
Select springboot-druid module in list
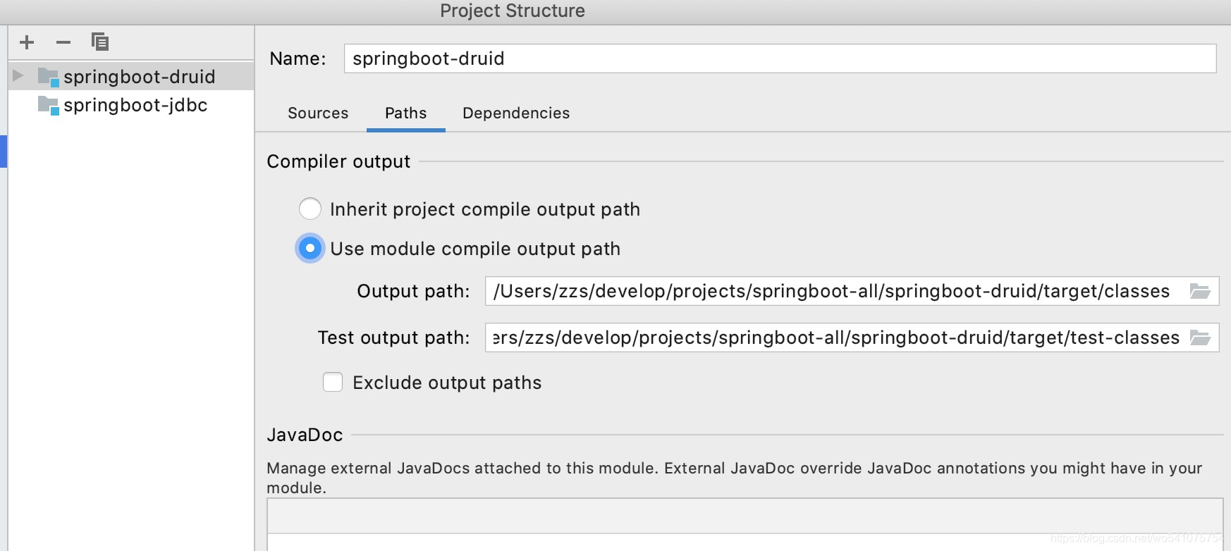(139, 77)
